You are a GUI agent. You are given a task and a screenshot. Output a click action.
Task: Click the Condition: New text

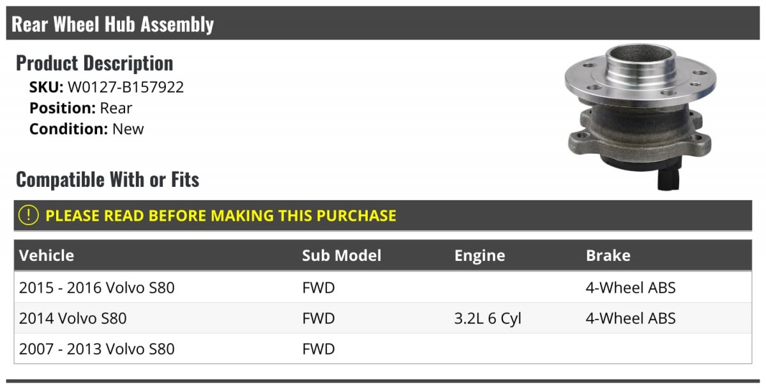click(87, 129)
